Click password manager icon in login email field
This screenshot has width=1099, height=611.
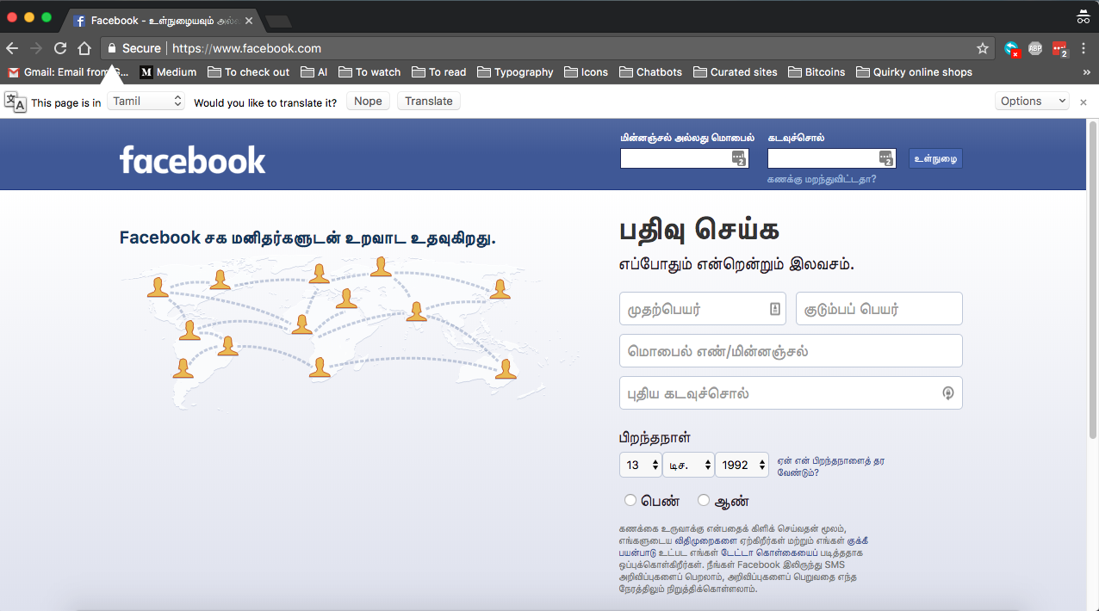738,158
